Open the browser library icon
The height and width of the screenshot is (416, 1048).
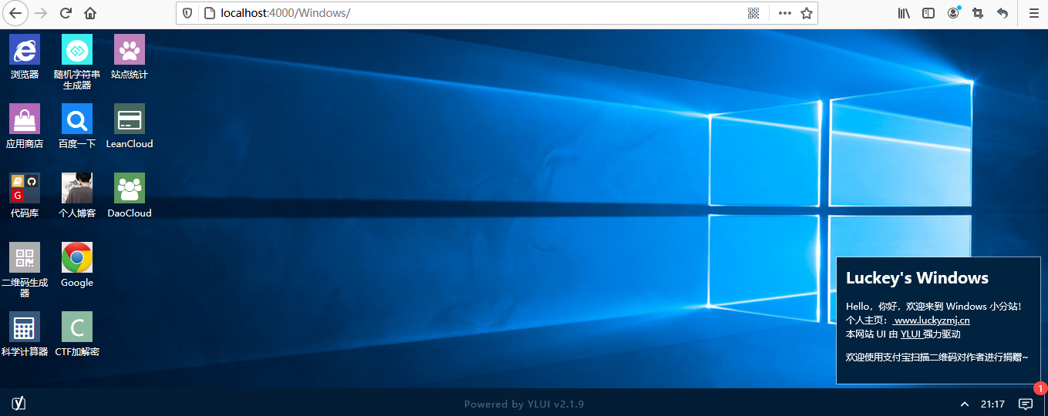[x=904, y=13]
